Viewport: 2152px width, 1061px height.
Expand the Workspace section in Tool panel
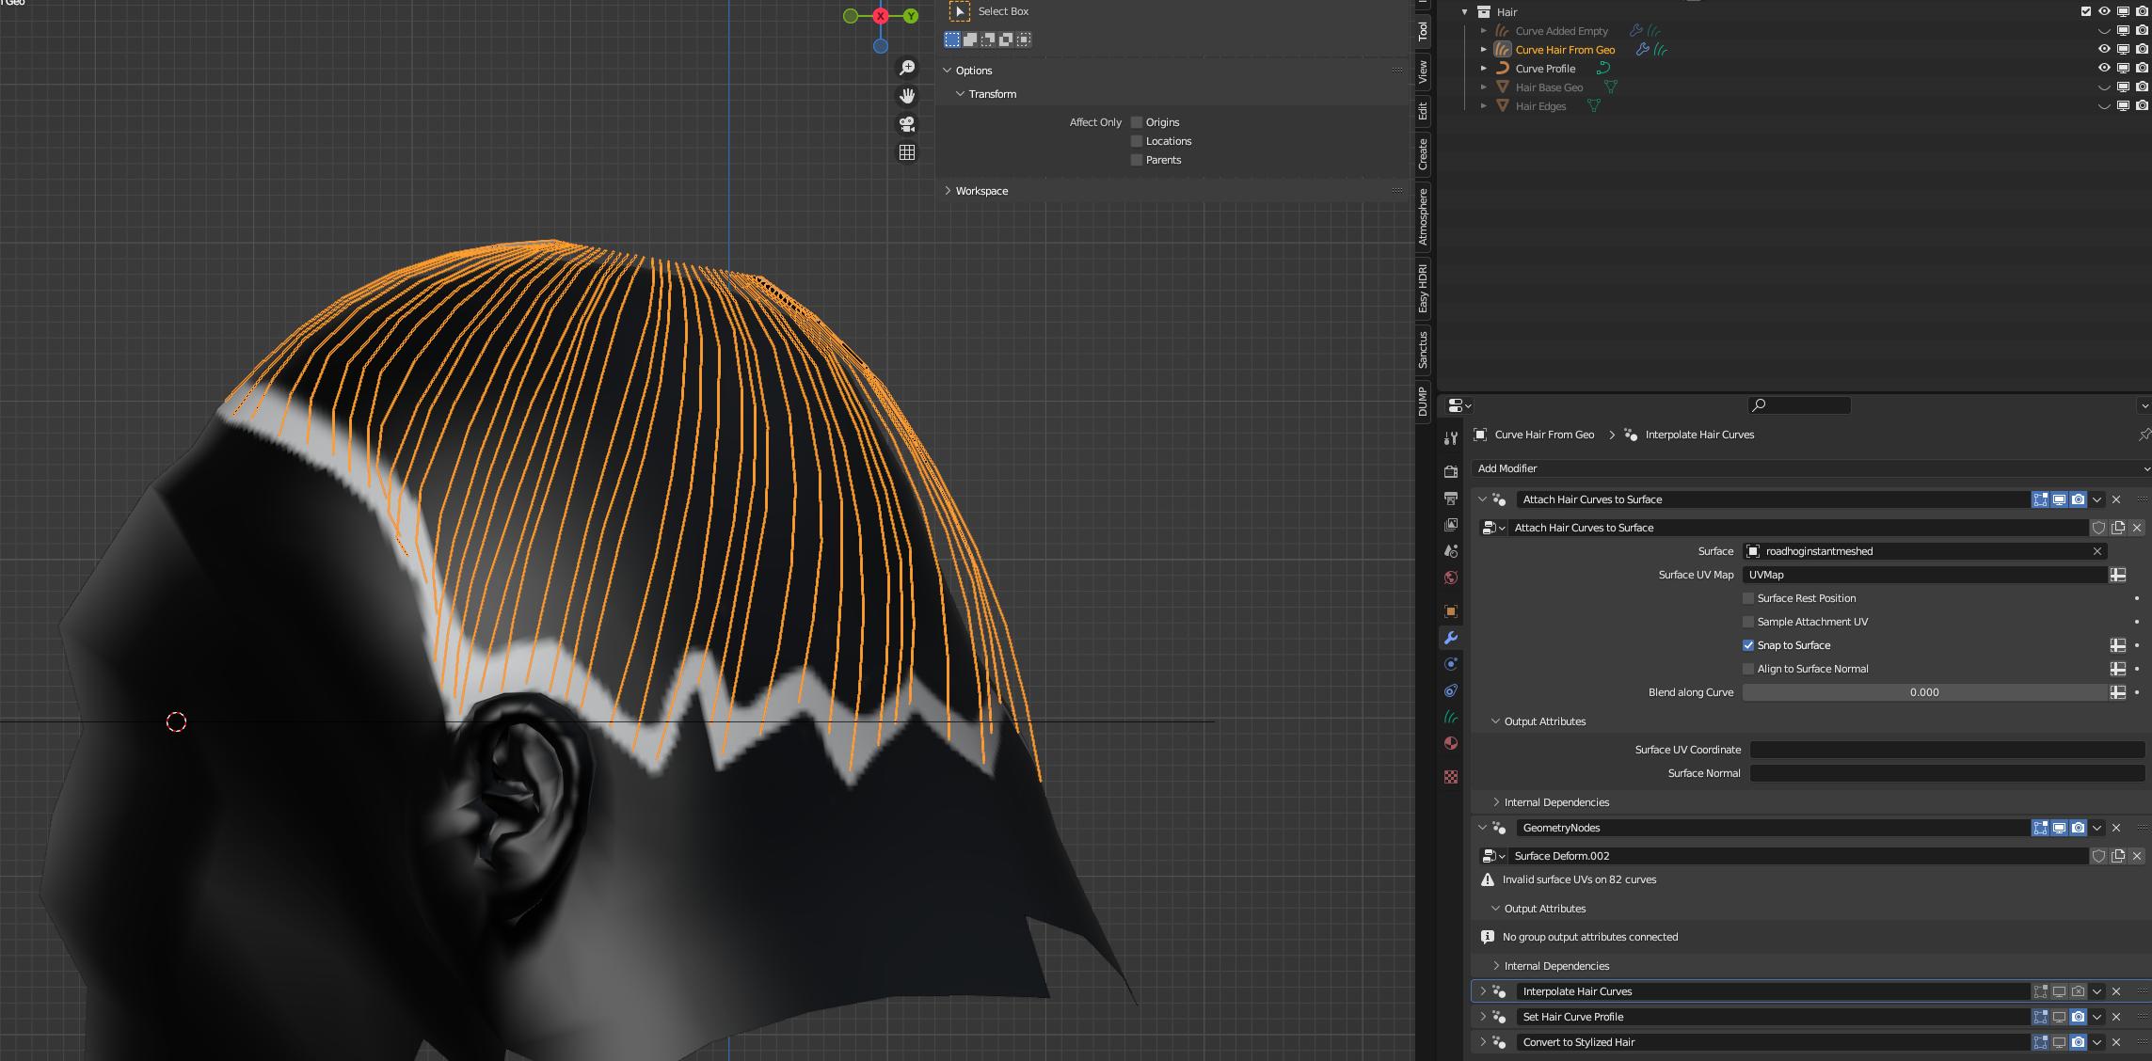click(x=981, y=191)
